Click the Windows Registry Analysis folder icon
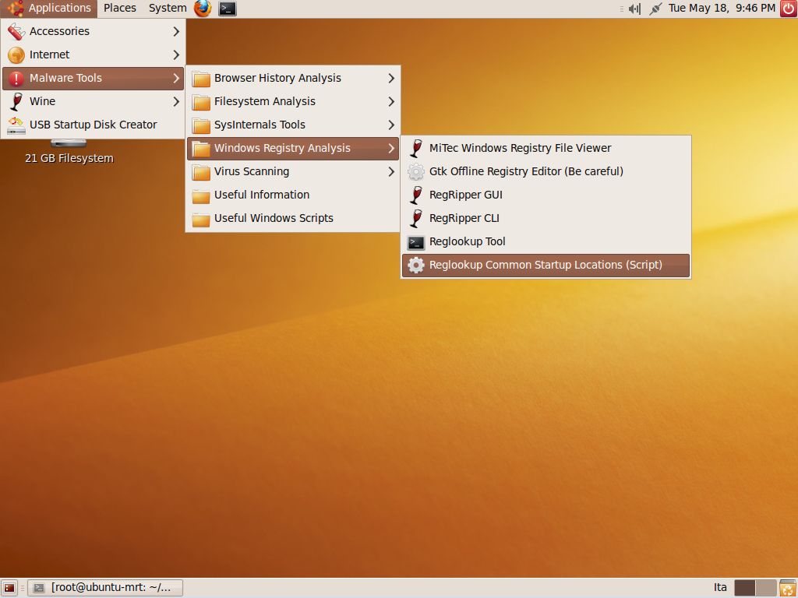798x598 pixels. point(201,149)
